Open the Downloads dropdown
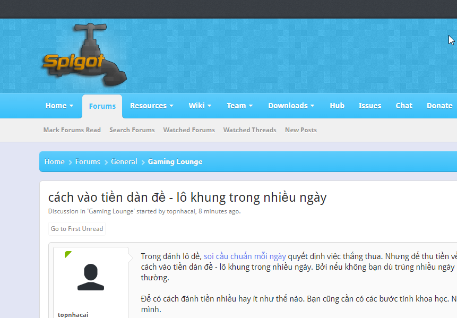 (x=291, y=106)
